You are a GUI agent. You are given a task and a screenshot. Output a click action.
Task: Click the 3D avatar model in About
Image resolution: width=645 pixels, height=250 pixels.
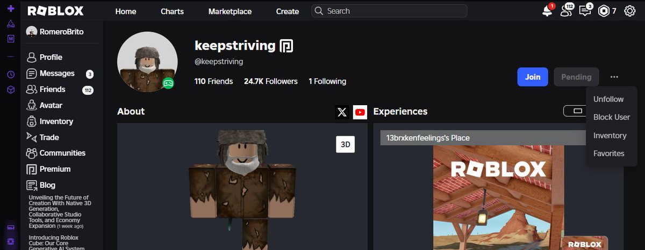click(x=242, y=189)
